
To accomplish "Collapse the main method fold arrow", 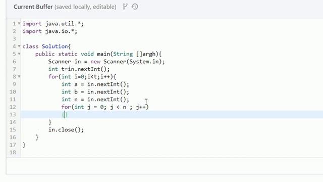I will pyautogui.click(x=19, y=54).
